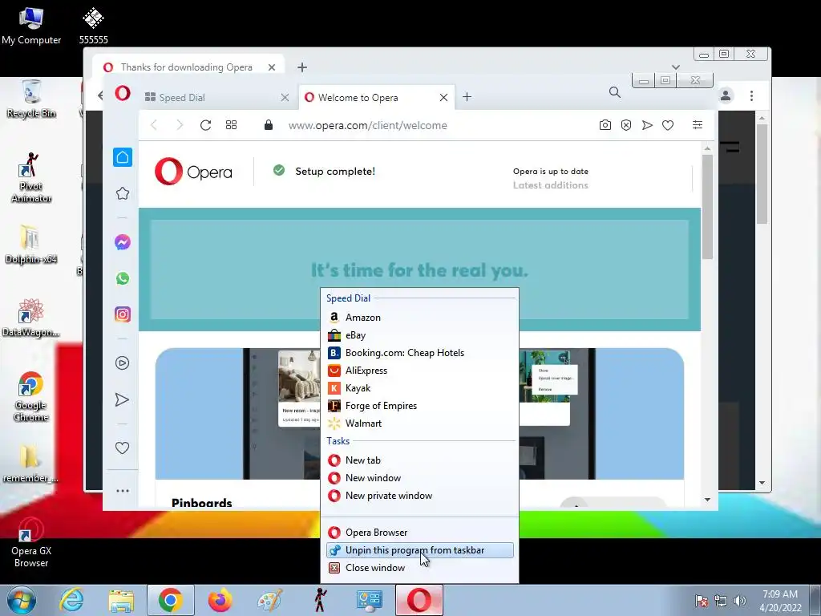Screen dimensions: 821x616
Task: Click the forward navigation arrow
Action: pyautogui.click(x=180, y=125)
